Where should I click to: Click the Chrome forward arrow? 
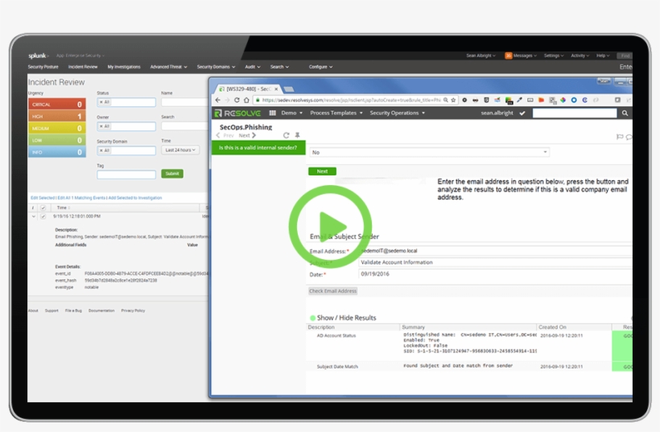(x=227, y=100)
